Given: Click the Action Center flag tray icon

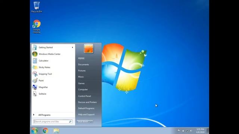Looking at the screenshot, I should coord(179,131).
